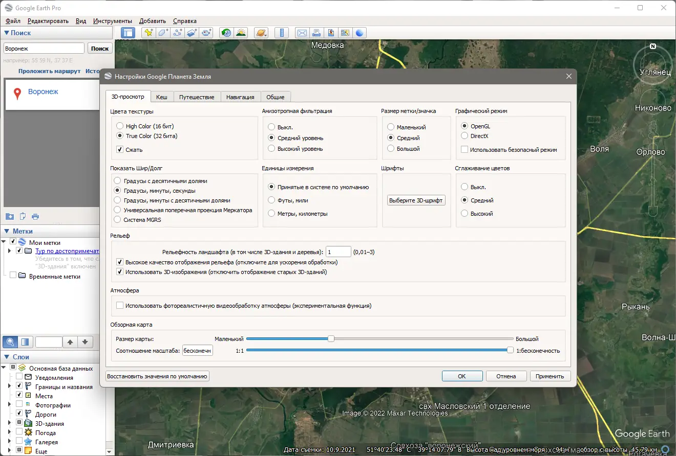Click Восстановить значения по умолчанию button
Screen dimensions: 676x456
(x=158, y=376)
